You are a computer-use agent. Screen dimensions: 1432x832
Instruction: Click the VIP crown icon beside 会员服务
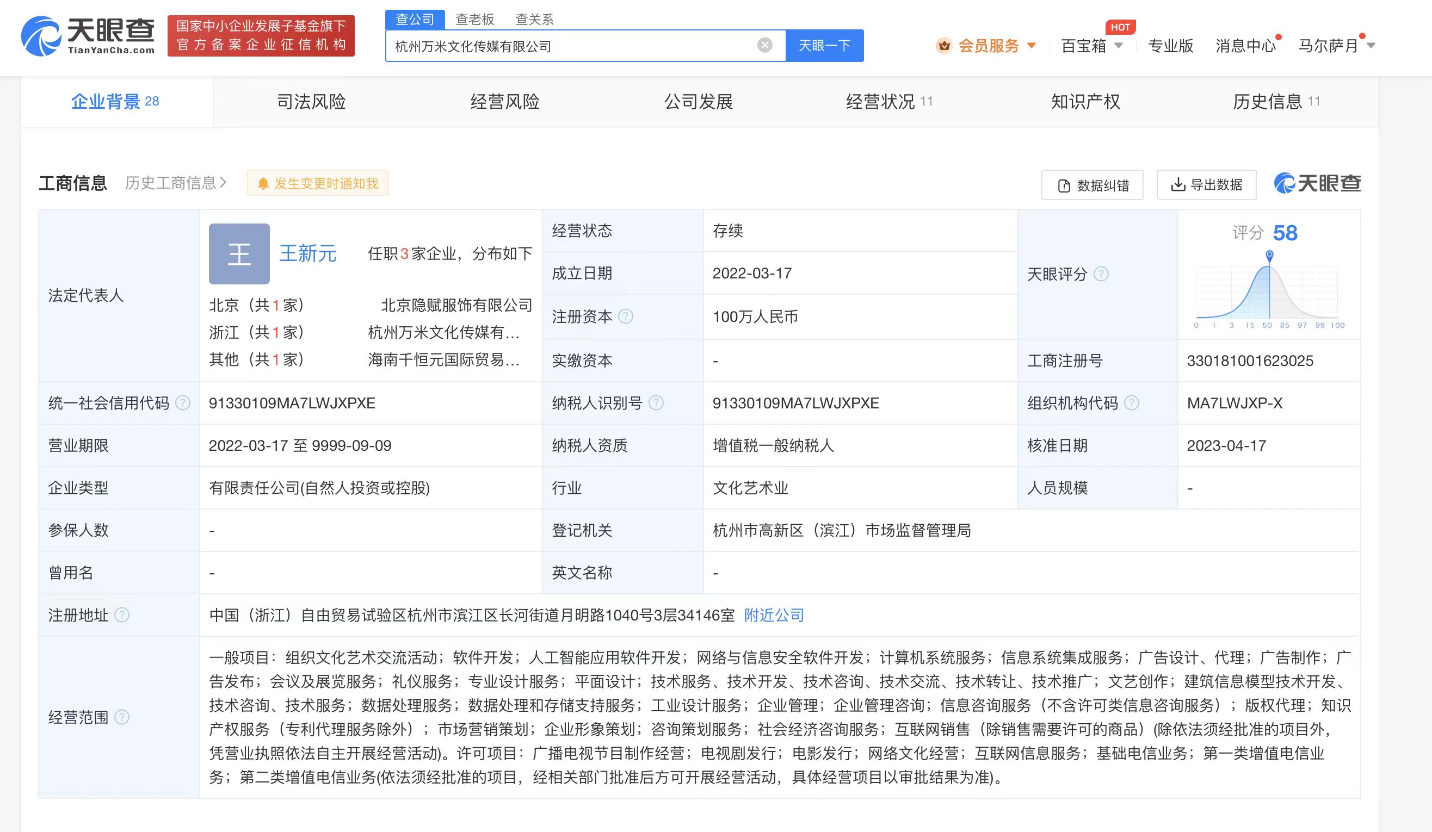coord(944,46)
